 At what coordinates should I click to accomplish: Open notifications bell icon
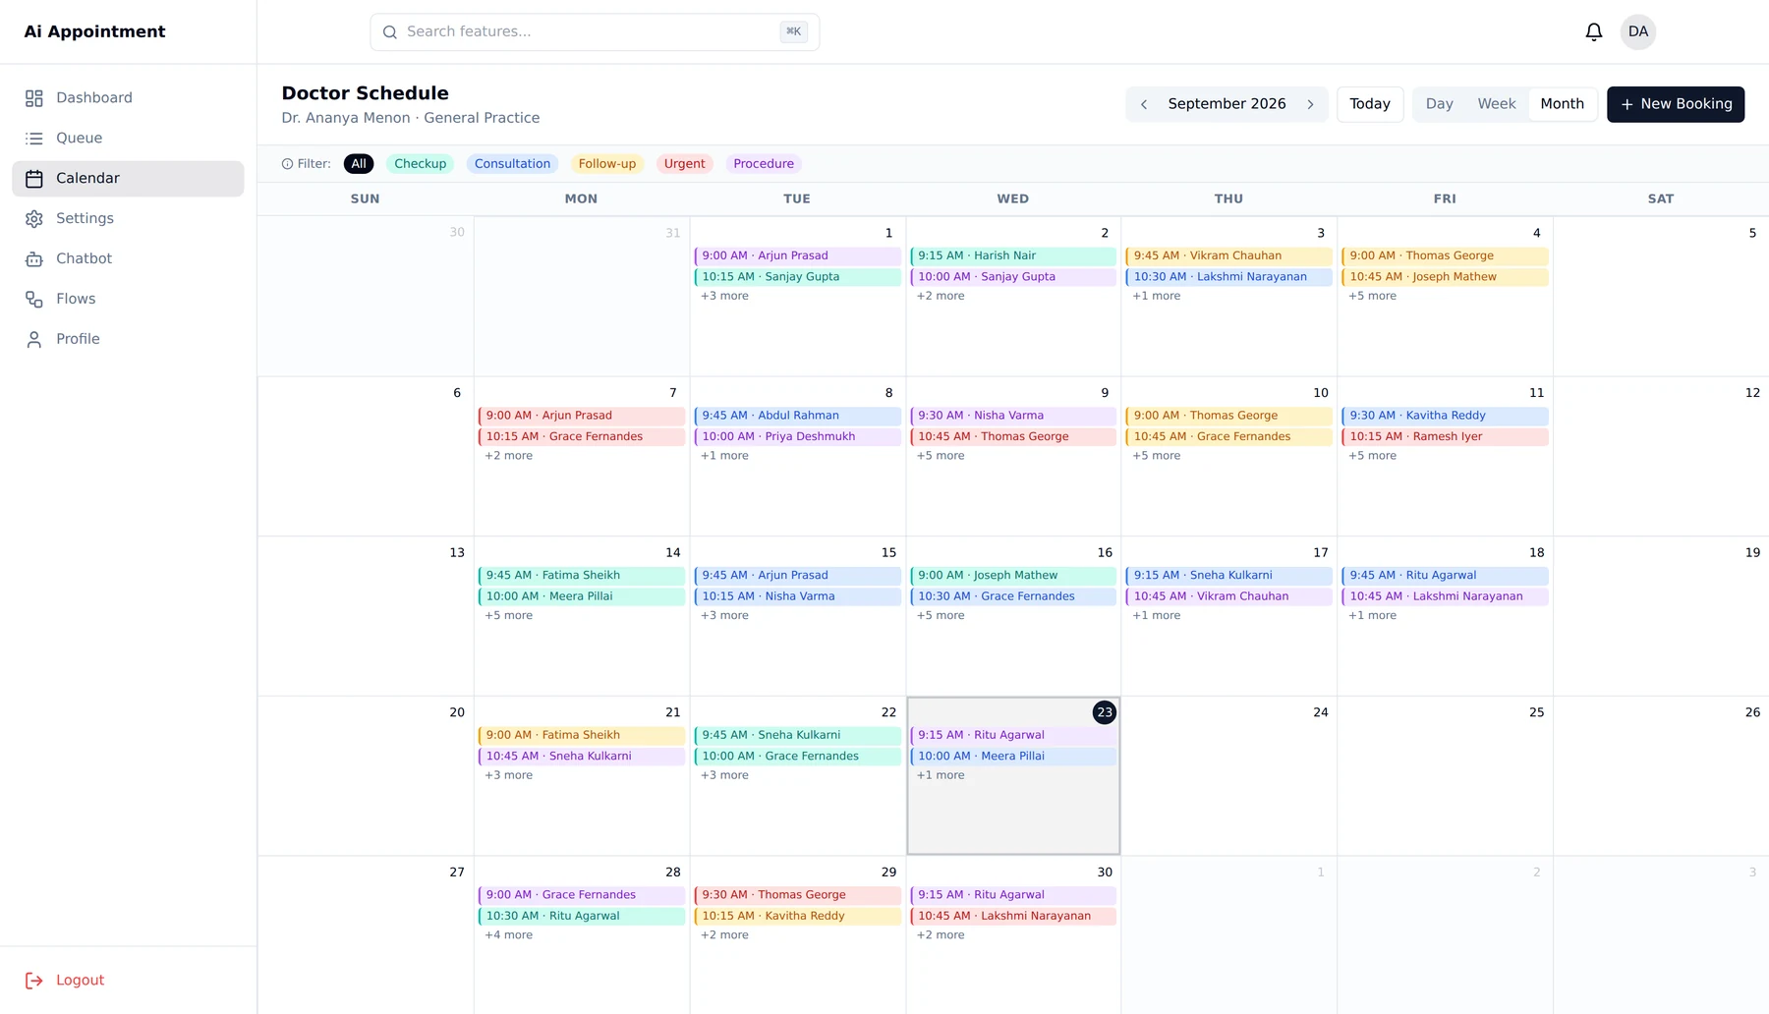point(1594,31)
